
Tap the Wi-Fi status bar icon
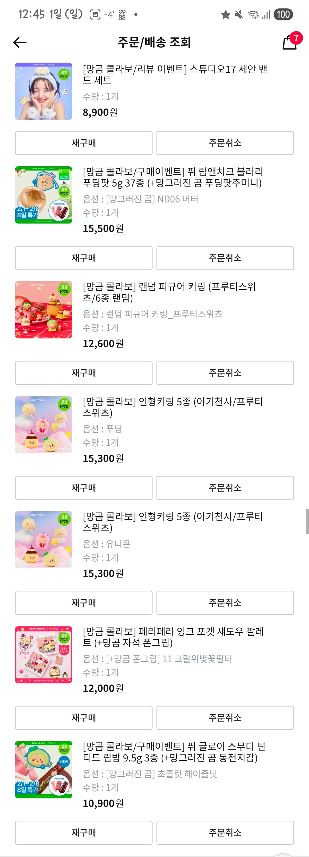coord(253,14)
